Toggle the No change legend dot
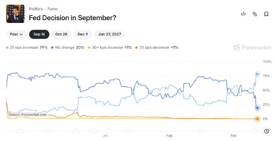Image resolution: width=274 pixels, height=141 pixels. [x=52, y=48]
